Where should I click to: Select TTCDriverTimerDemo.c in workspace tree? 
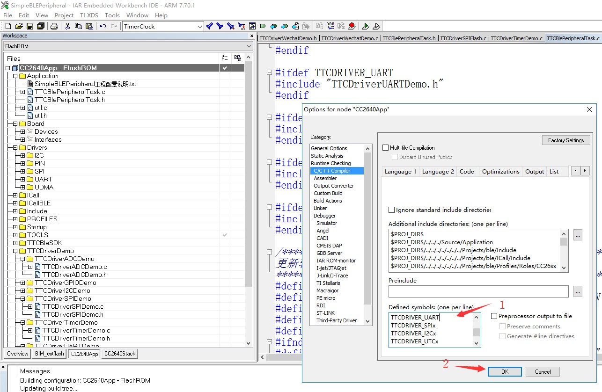76,330
